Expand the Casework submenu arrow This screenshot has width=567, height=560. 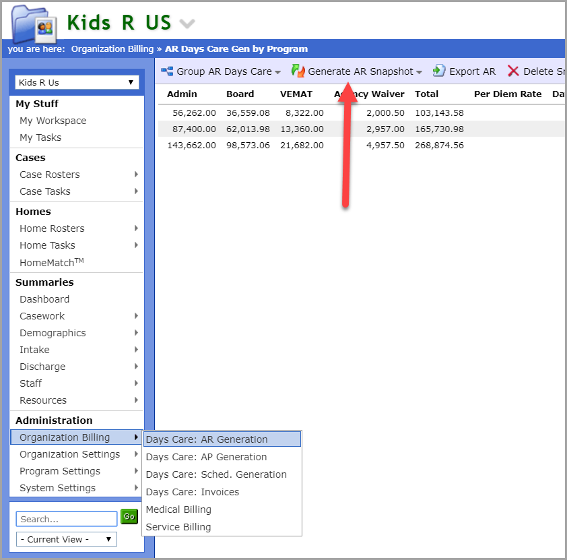(x=136, y=316)
